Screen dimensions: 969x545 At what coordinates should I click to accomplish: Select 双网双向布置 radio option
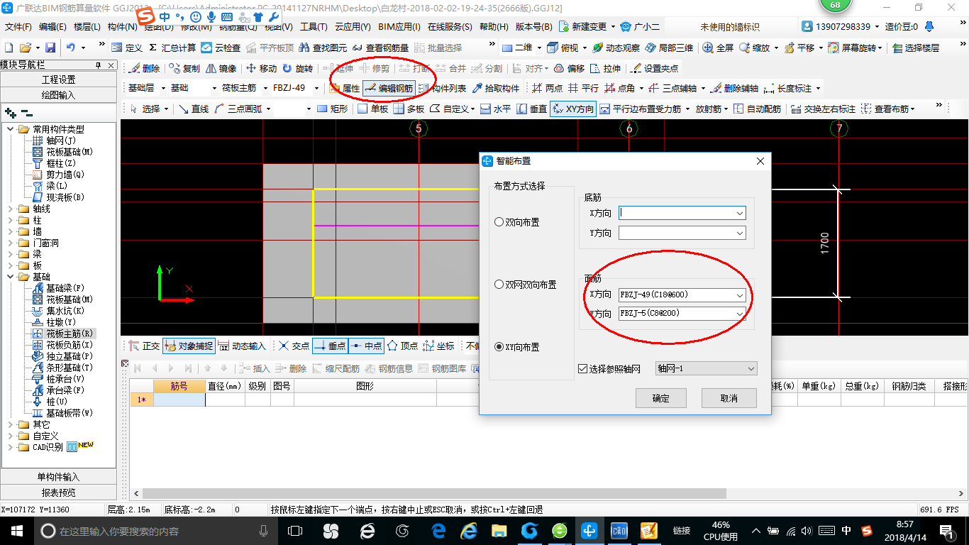526,285
